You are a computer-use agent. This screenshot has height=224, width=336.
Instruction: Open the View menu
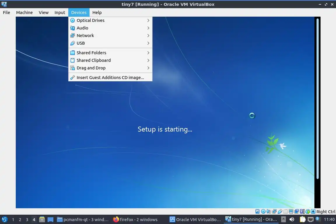click(43, 13)
